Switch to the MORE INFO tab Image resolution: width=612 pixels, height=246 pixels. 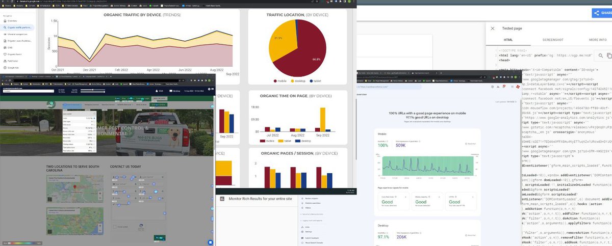(x=597, y=40)
